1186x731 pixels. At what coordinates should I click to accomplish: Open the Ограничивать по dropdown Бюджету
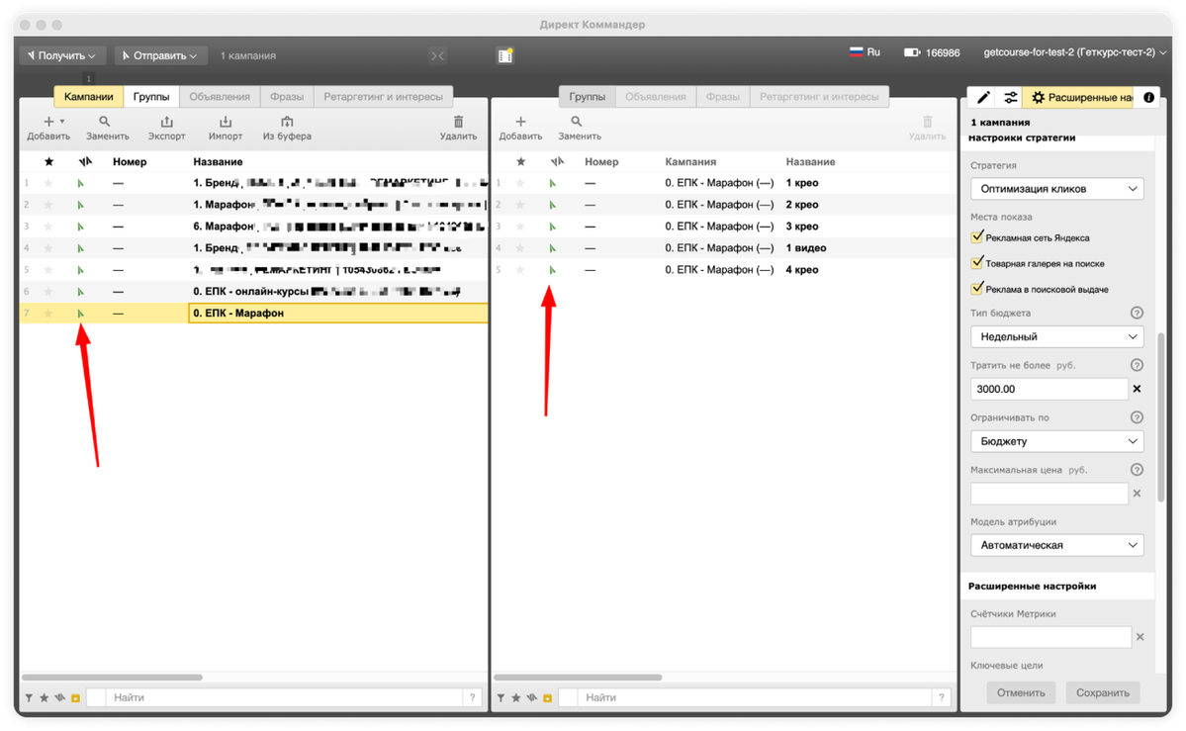[x=1056, y=441]
